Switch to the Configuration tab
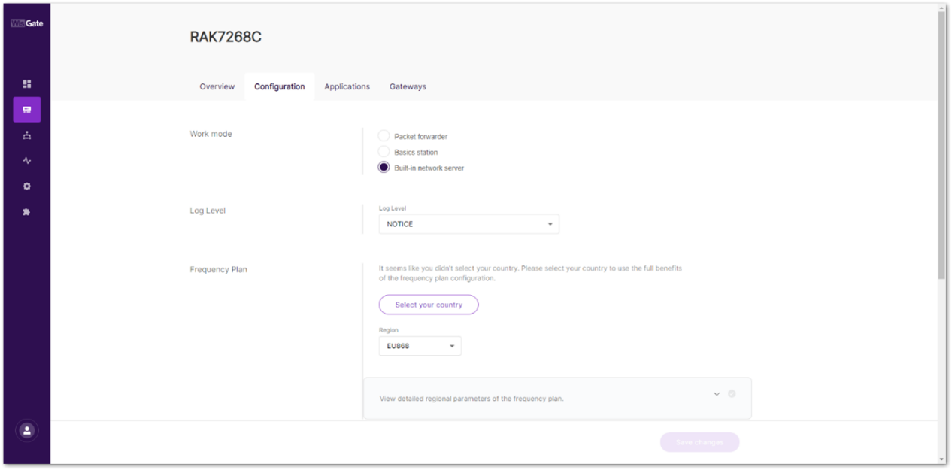Image resolution: width=952 pixels, height=470 pixels. click(280, 86)
